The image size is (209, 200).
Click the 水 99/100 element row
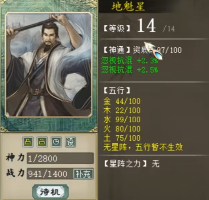click(x=122, y=120)
